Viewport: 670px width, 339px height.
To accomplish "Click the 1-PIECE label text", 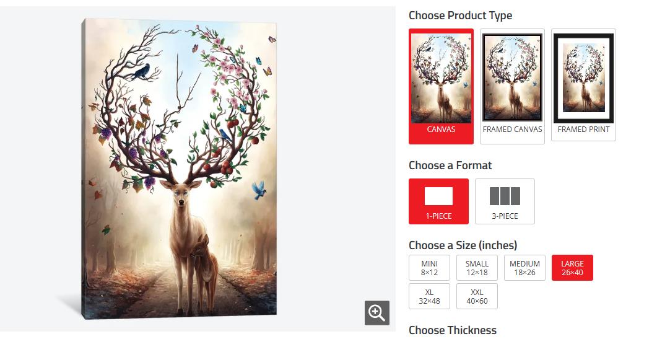I will [x=438, y=216].
